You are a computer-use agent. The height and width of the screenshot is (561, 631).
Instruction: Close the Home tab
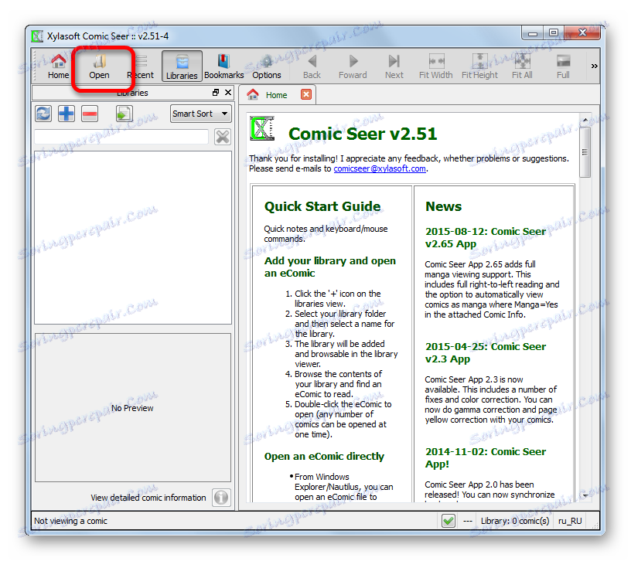click(306, 94)
